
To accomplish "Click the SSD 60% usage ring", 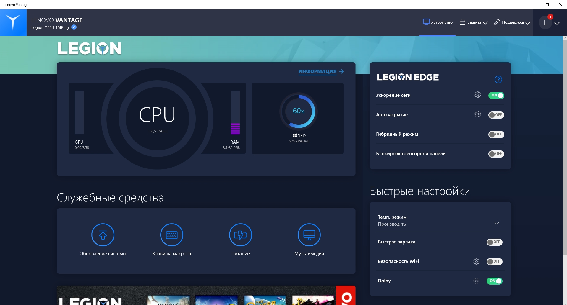I will (299, 111).
